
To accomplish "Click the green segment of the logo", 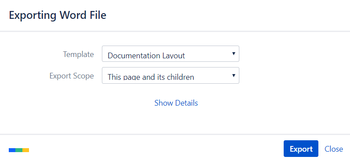I will [x=19, y=150].
